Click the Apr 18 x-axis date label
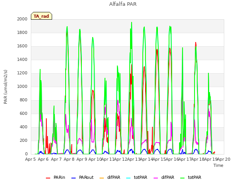 [x=198, y=159]
